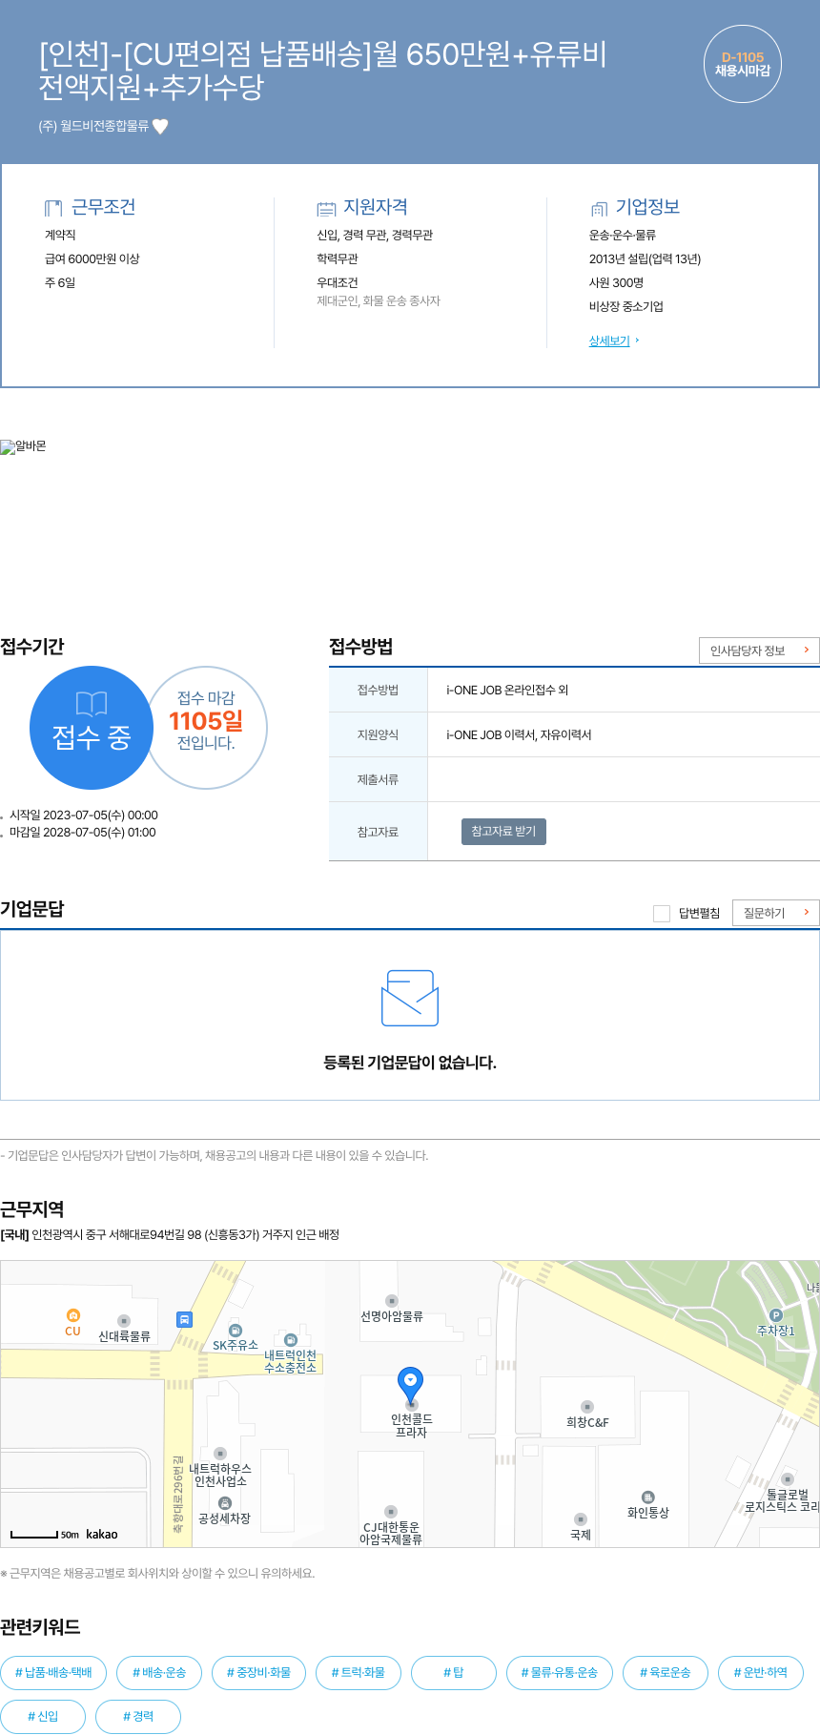Click the 급여 6000만원 이상 text

coord(92,258)
